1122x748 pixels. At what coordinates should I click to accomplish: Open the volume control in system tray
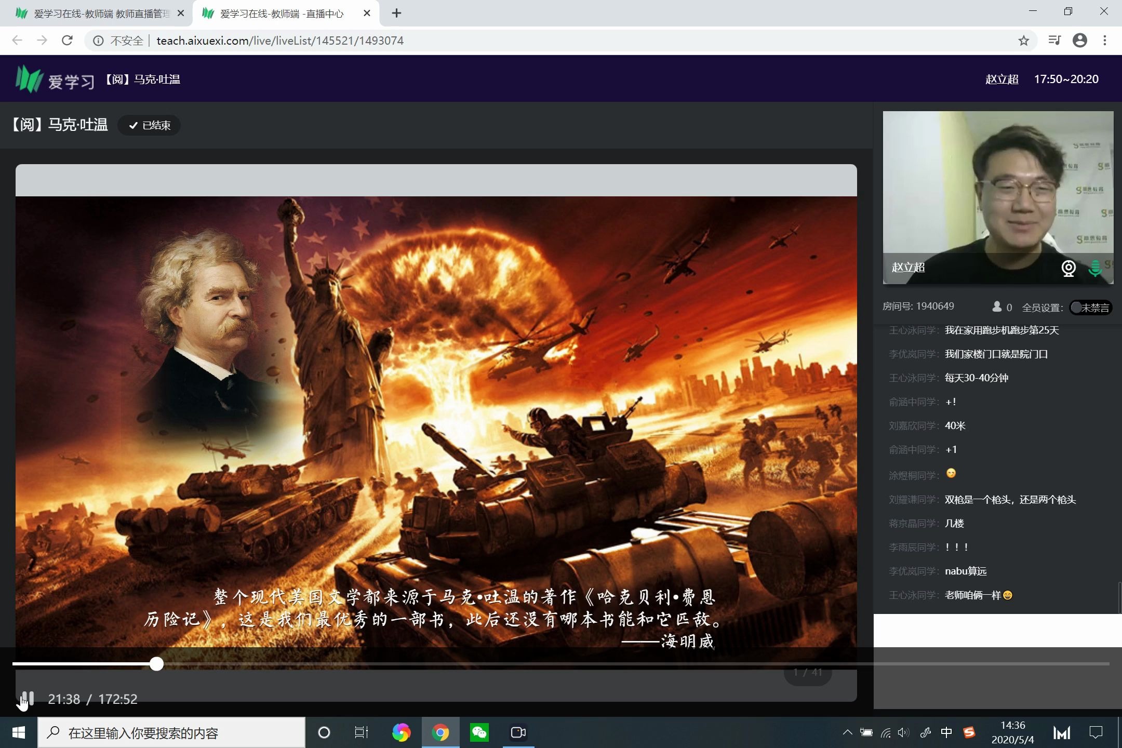click(x=904, y=732)
